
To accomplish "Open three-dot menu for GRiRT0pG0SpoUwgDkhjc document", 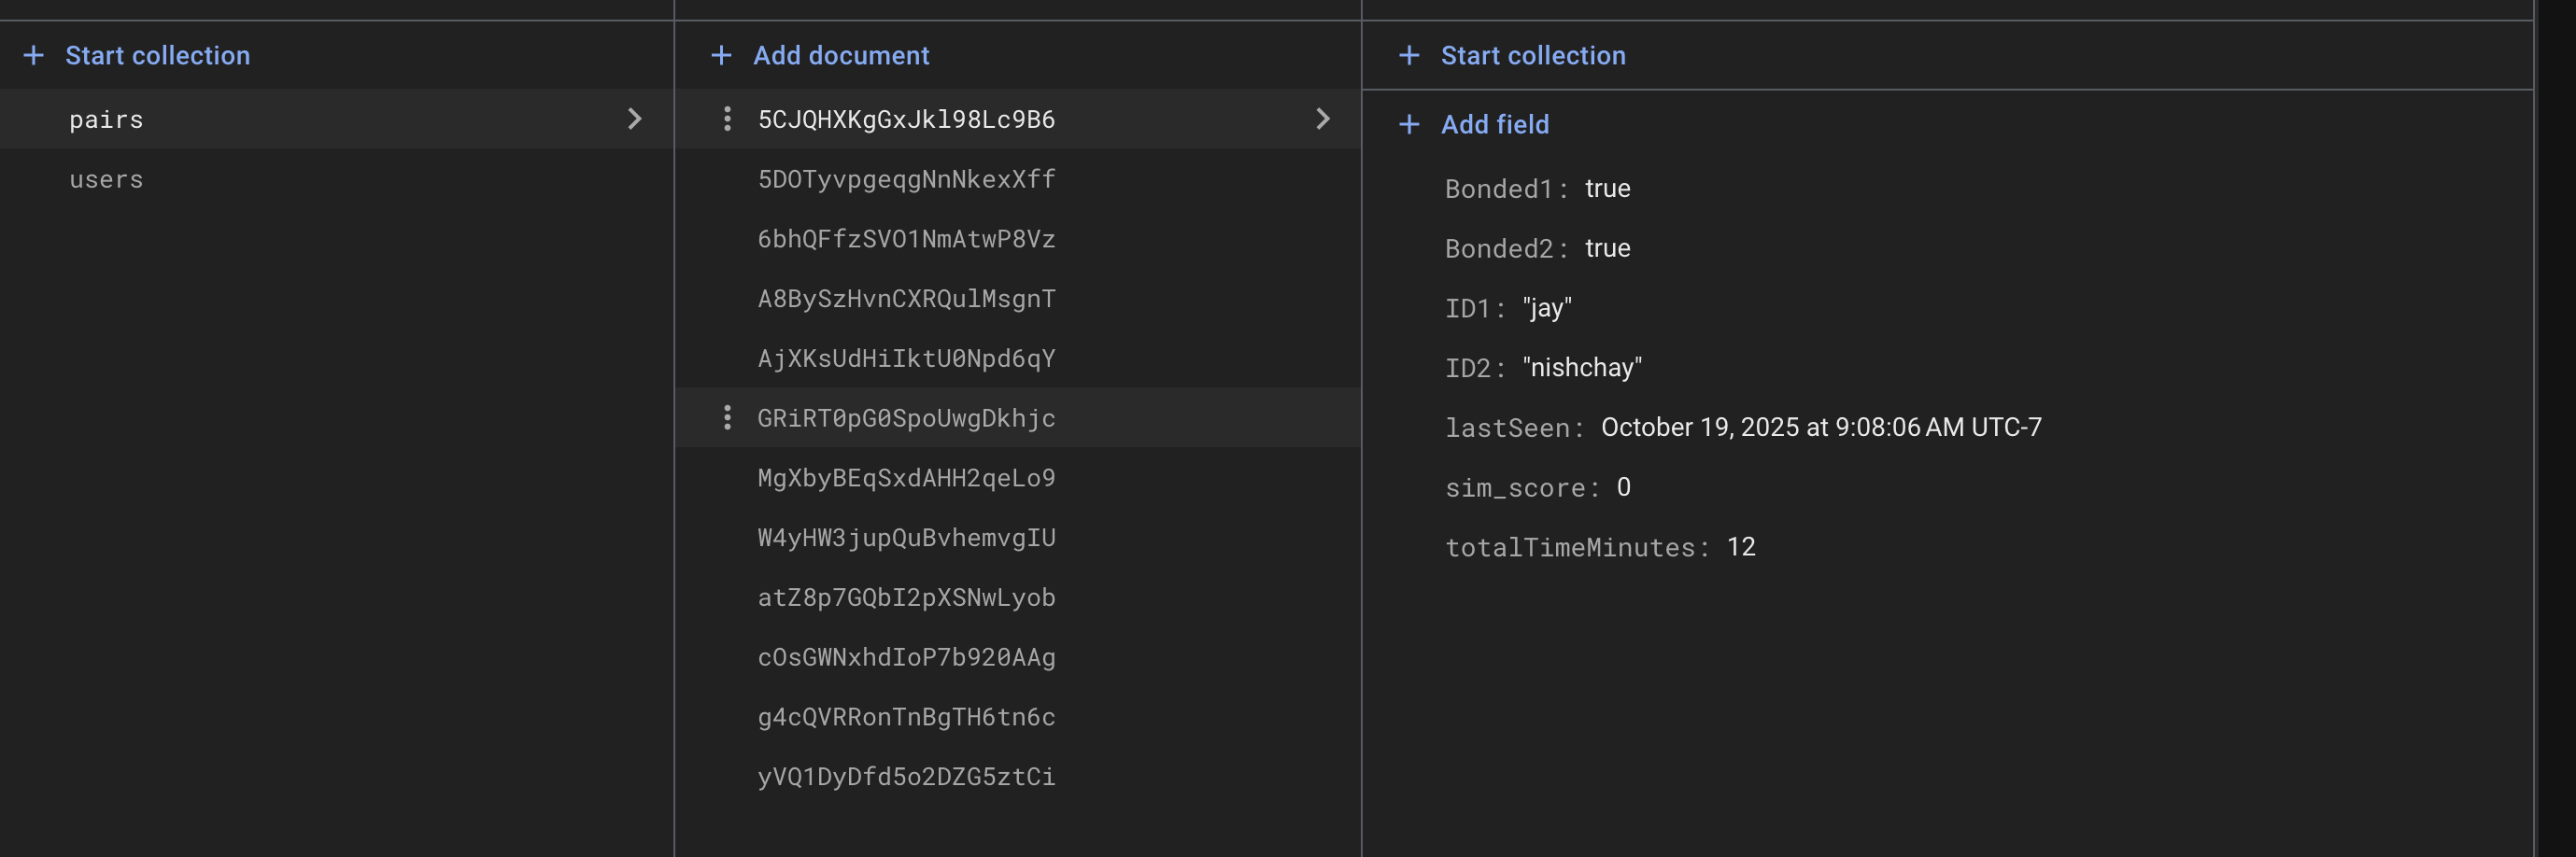I will [x=727, y=418].
